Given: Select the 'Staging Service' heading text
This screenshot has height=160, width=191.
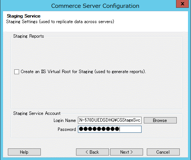Looking at the screenshot, I should click(x=24, y=16).
